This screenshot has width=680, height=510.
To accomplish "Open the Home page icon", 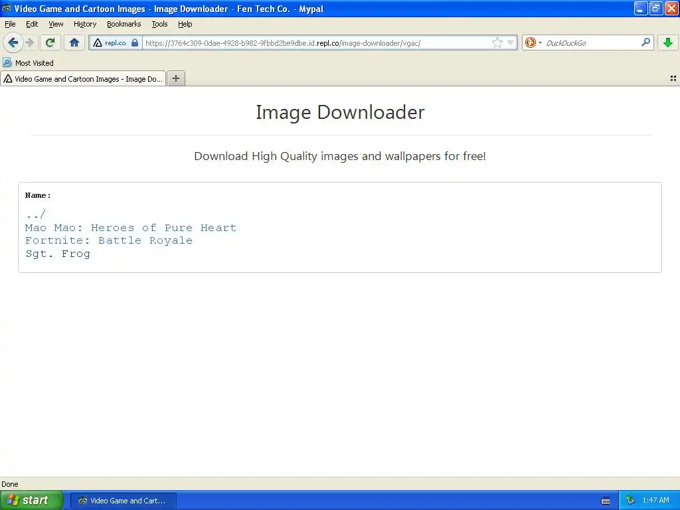I will coord(74,42).
